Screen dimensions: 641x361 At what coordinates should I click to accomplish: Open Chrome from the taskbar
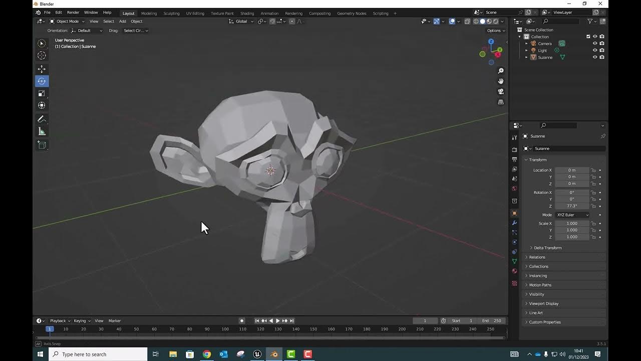[x=206, y=354]
